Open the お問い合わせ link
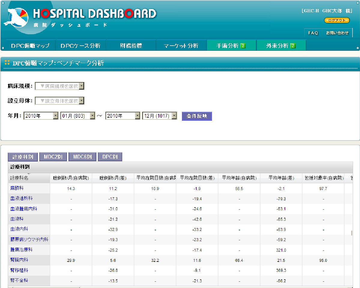360x288 pixels. pyautogui.click(x=337, y=33)
